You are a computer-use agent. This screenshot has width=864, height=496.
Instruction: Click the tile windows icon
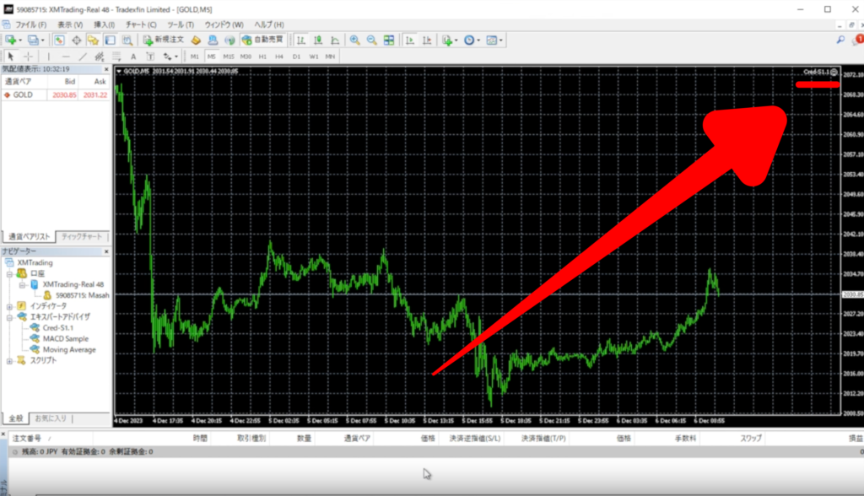click(x=389, y=40)
